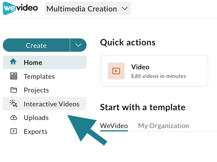
Task: Click the Uploads cloud icon
Action: click(x=14, y=118)
